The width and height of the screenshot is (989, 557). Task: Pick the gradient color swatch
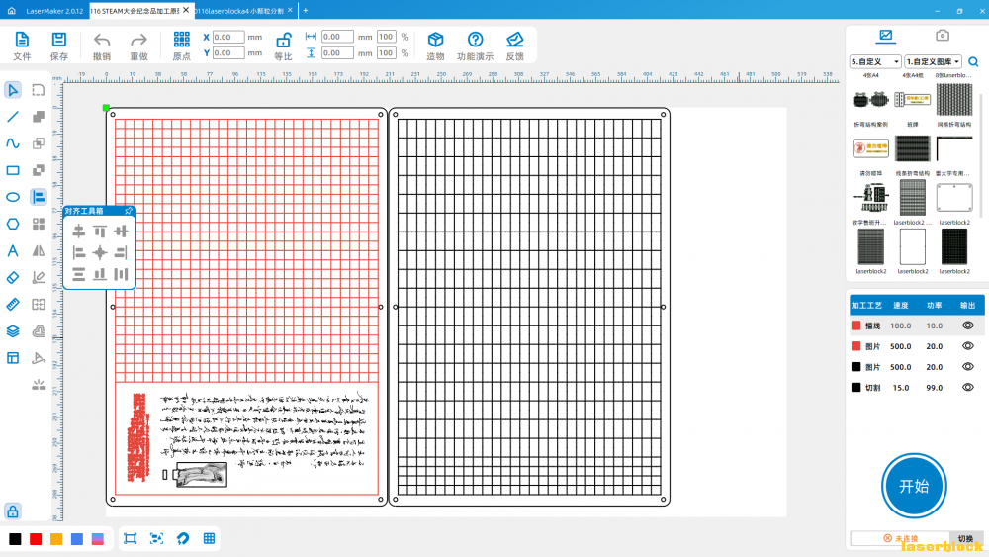pos(98,539)
